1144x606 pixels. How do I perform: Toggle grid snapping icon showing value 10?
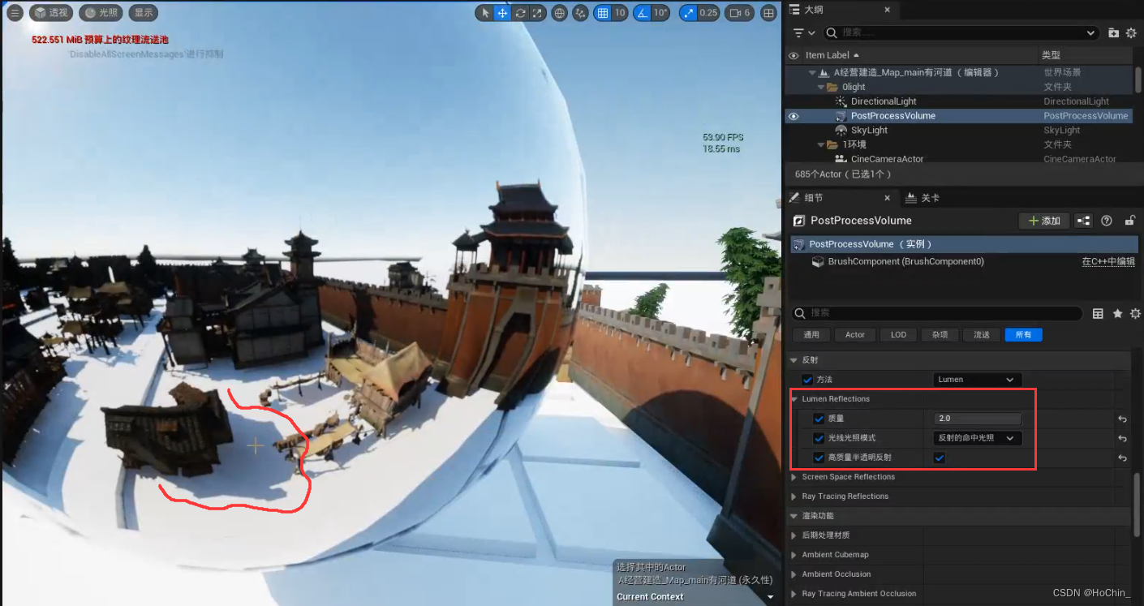coord(604,13)
